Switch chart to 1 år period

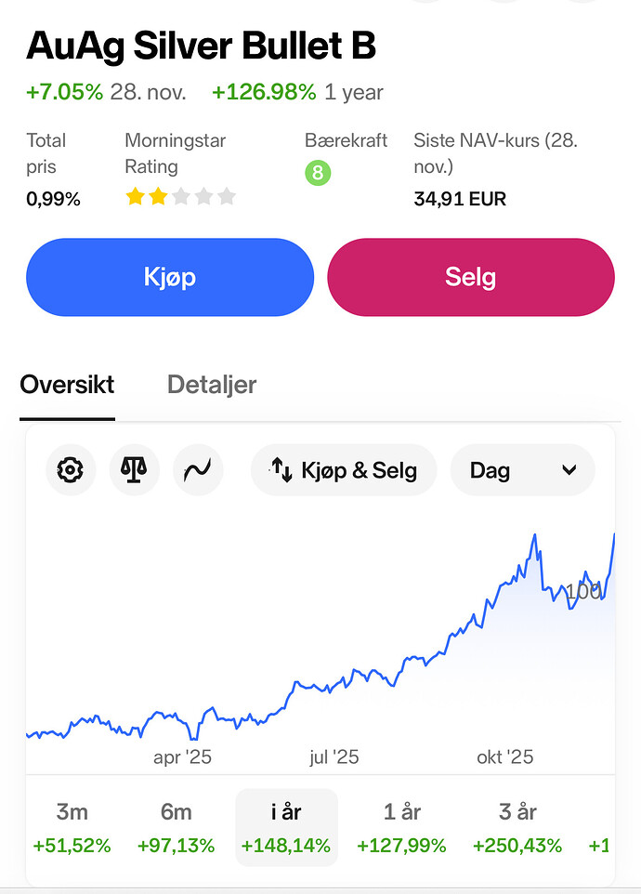click(401, 827)
